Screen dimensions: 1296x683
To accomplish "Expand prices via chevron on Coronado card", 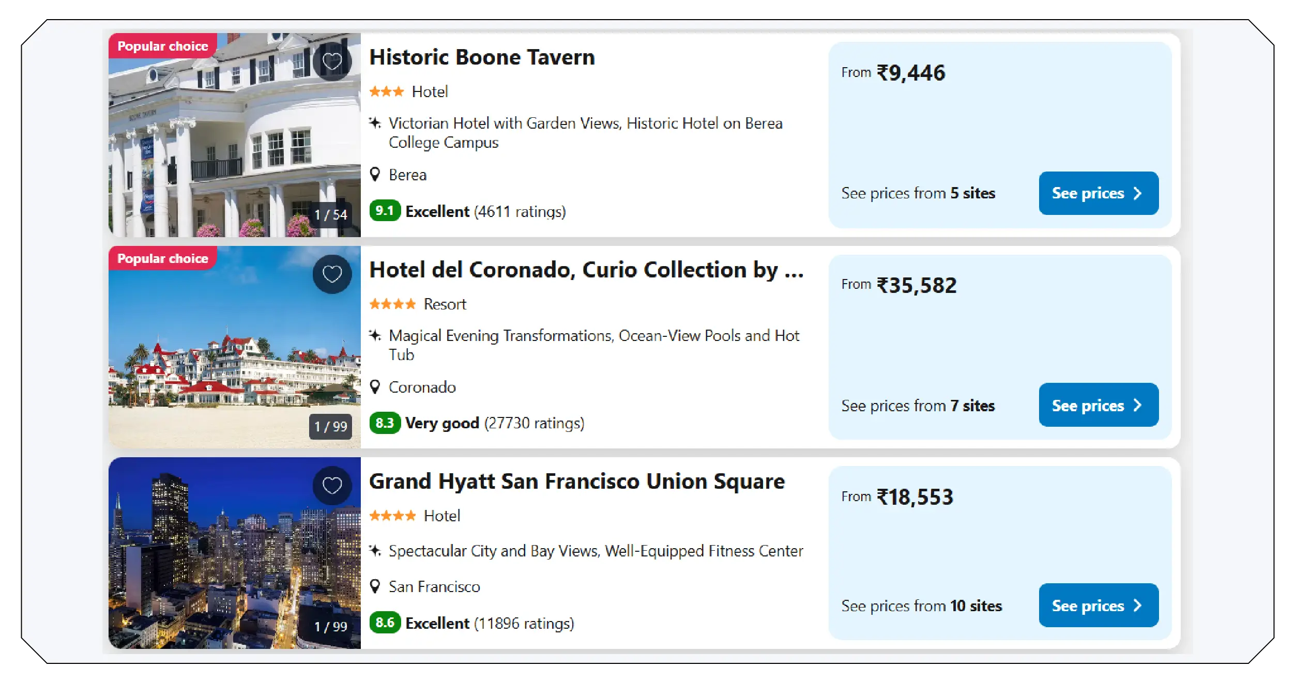I will [x=1137, y=406].
